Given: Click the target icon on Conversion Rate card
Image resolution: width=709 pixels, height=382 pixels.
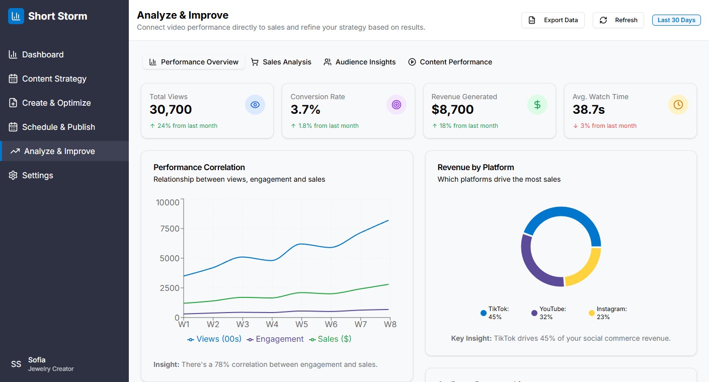Looking at the screenshot, I should tap(397, 105).
